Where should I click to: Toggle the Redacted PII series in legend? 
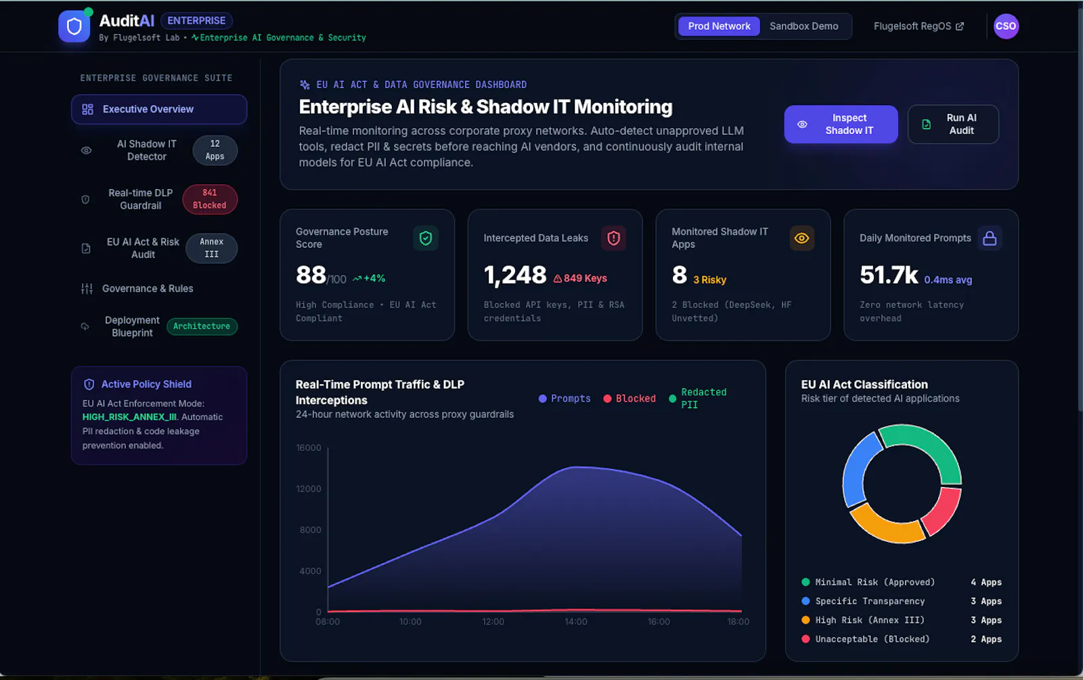pos(698,398)
